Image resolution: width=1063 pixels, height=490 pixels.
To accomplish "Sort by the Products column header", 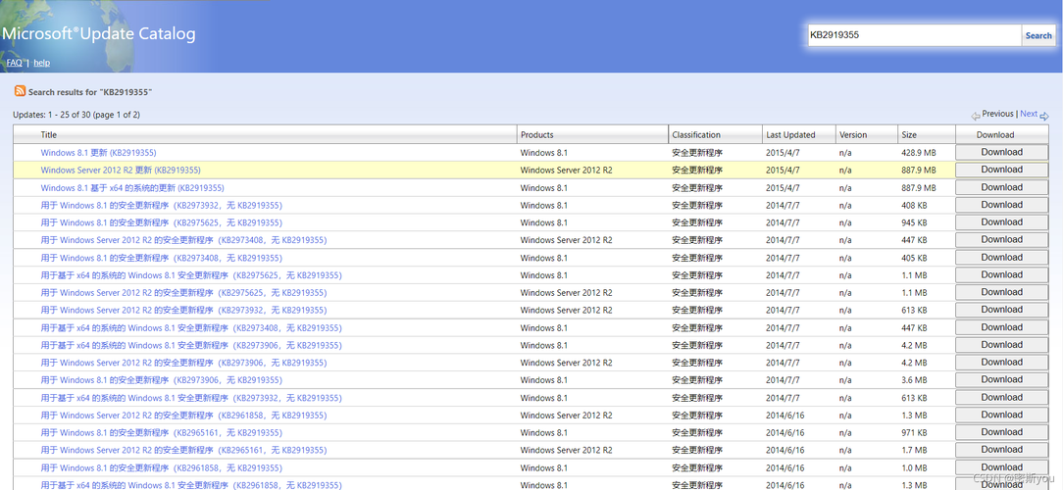I will 536,135.
